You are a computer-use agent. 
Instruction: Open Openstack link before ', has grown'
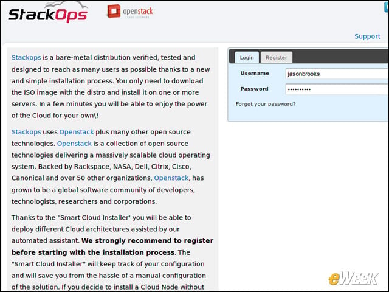pyautogui.click(x=171, y=178)
